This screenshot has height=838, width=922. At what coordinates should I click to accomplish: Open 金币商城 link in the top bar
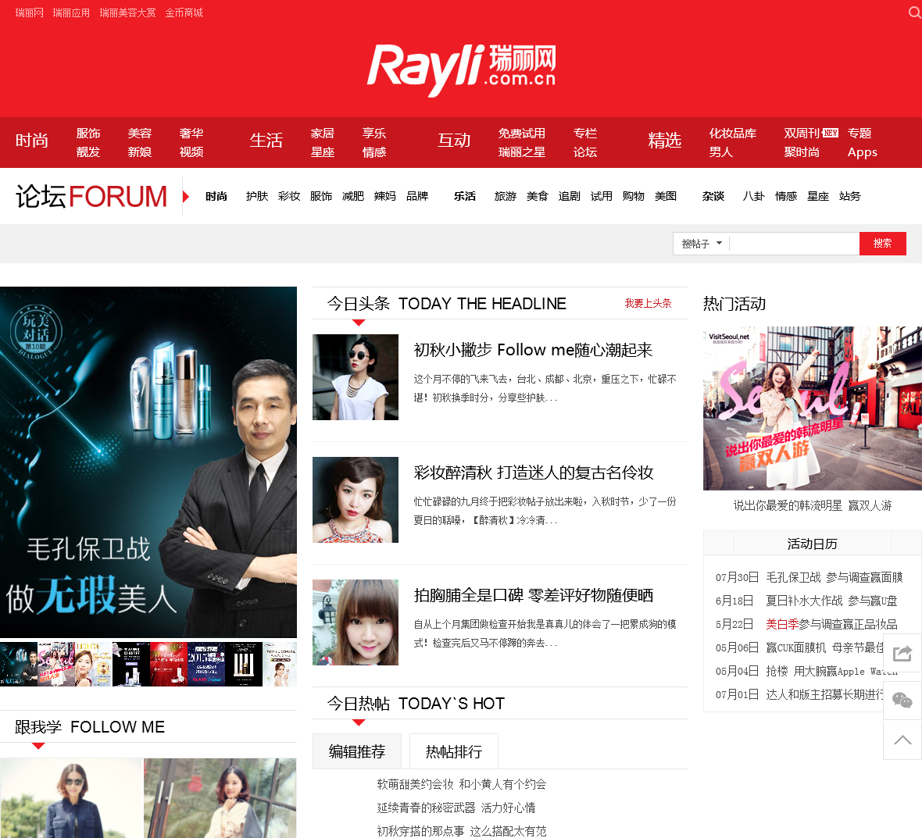pos(184,13)
